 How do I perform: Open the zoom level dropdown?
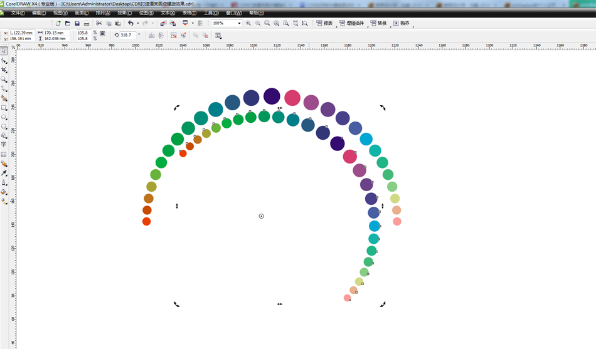(239, 23)
